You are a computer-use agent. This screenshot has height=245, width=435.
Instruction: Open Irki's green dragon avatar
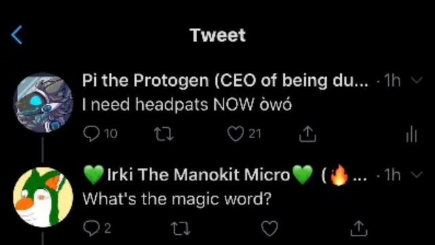[43, 197]
